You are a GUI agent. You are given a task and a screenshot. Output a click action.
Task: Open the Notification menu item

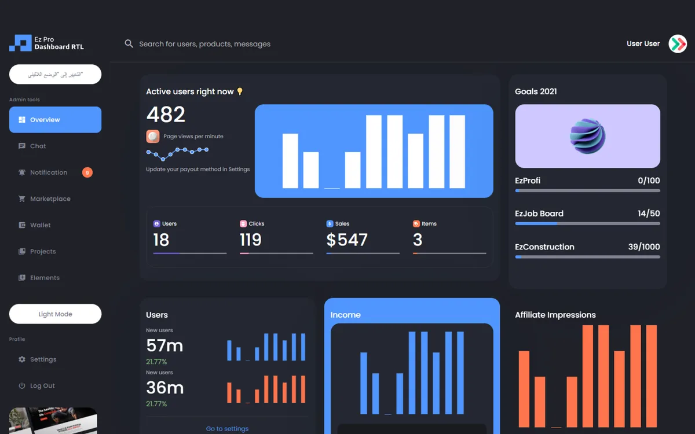(55, 172)
